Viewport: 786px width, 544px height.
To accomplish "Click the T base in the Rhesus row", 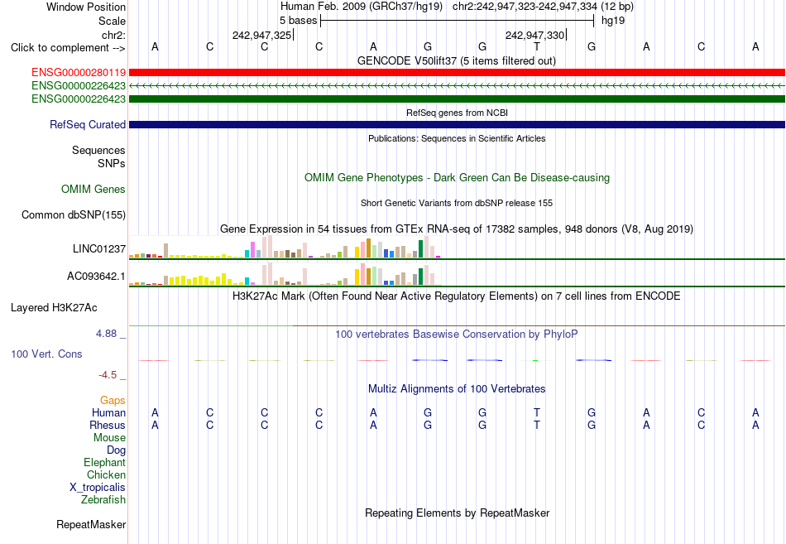I will [537, 425].
